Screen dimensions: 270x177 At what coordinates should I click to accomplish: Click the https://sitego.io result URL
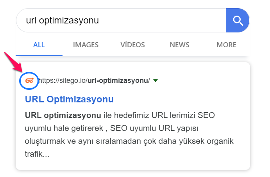pos(63,81)
